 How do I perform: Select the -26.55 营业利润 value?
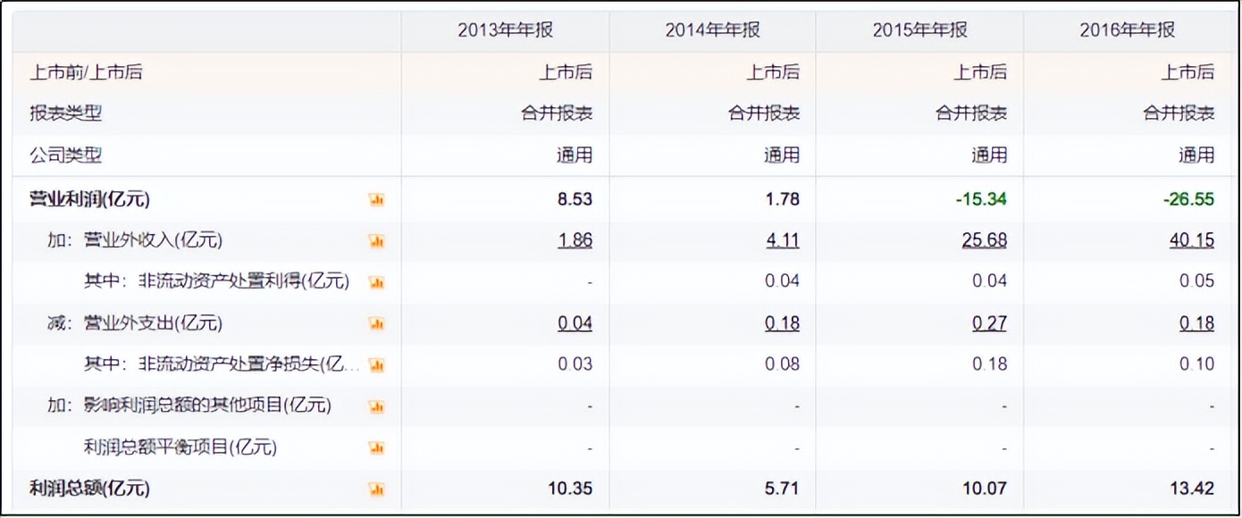point(1188,199)
